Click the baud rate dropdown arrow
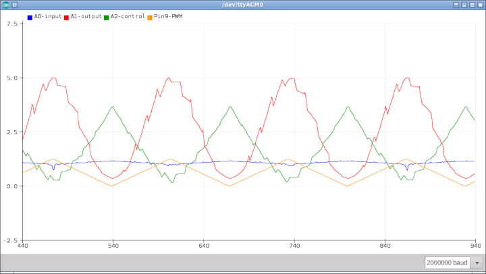The height and width of the screenshot is (274, 486). coord(477,263)
